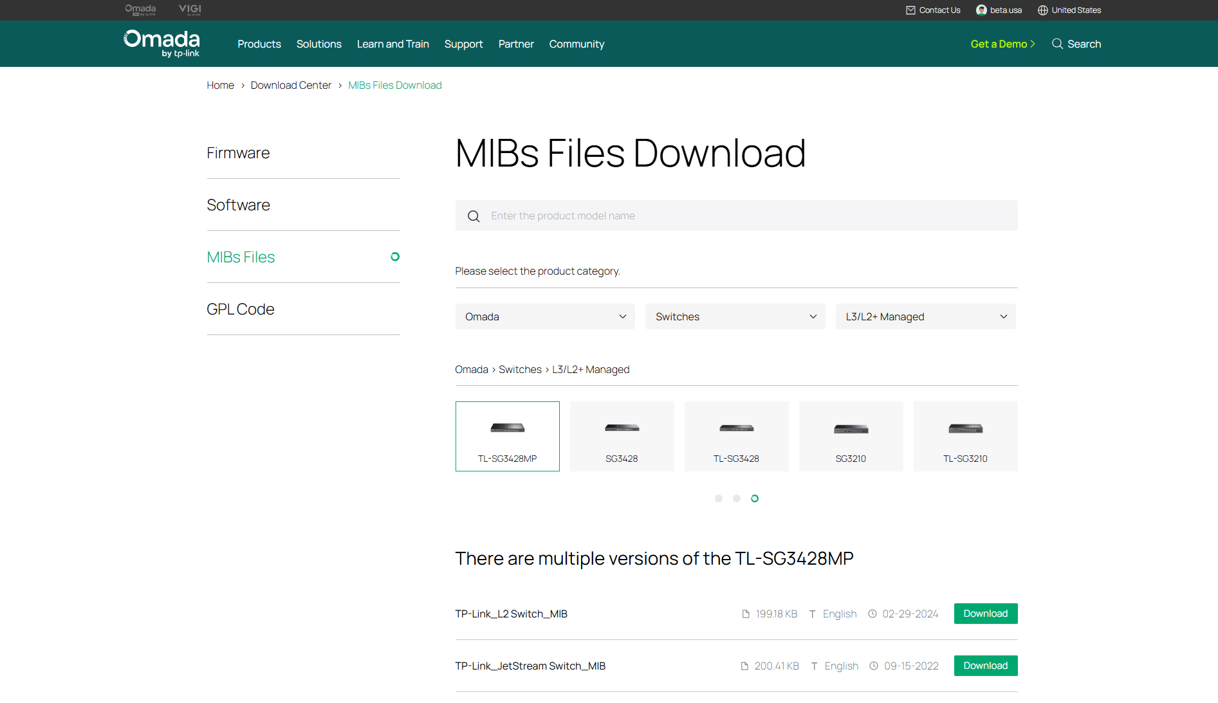1218x703 pixels.
Task: Click the file icon by 200.41 KB
Action: click(x=744, y=666)
